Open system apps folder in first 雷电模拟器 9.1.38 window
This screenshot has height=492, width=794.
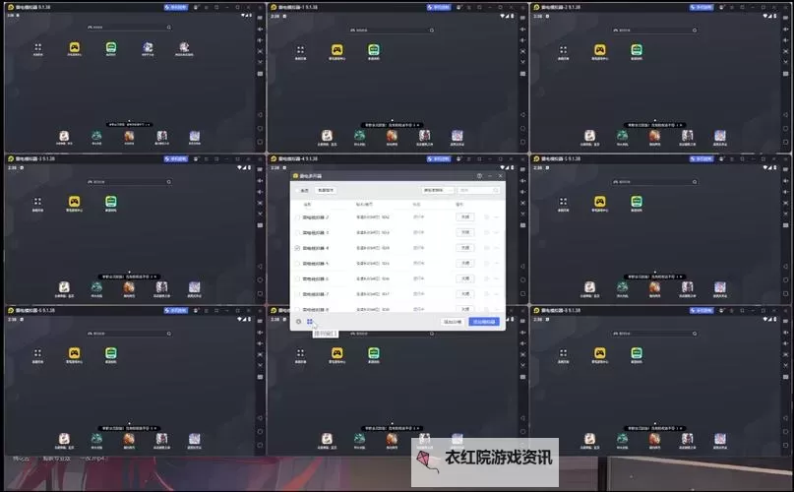[38, 47]
